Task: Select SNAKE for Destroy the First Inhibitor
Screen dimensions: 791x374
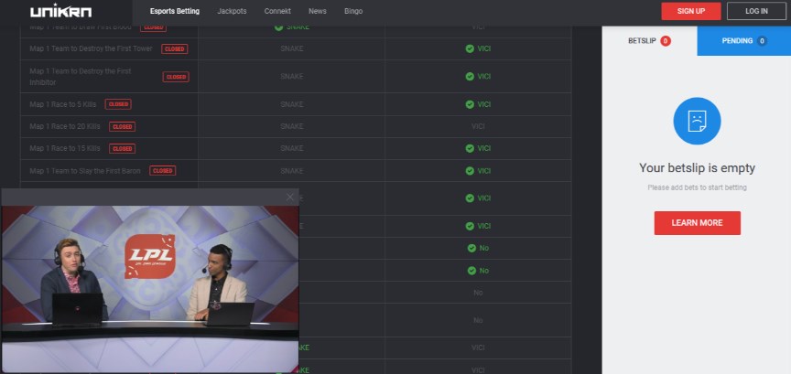Action: tap(291, 77)
